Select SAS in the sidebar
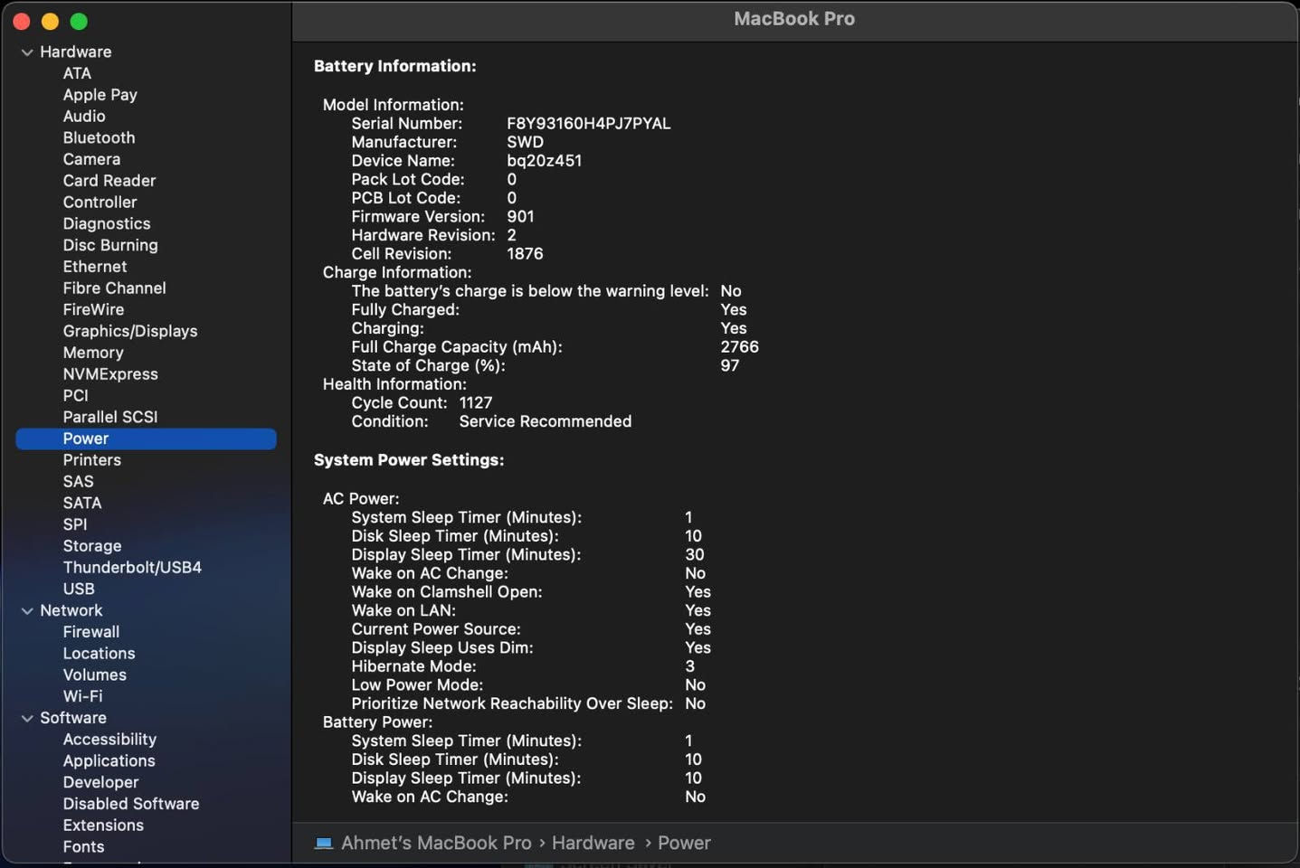This screenshot has height=868, width=1300. click(x=79, y=482)
